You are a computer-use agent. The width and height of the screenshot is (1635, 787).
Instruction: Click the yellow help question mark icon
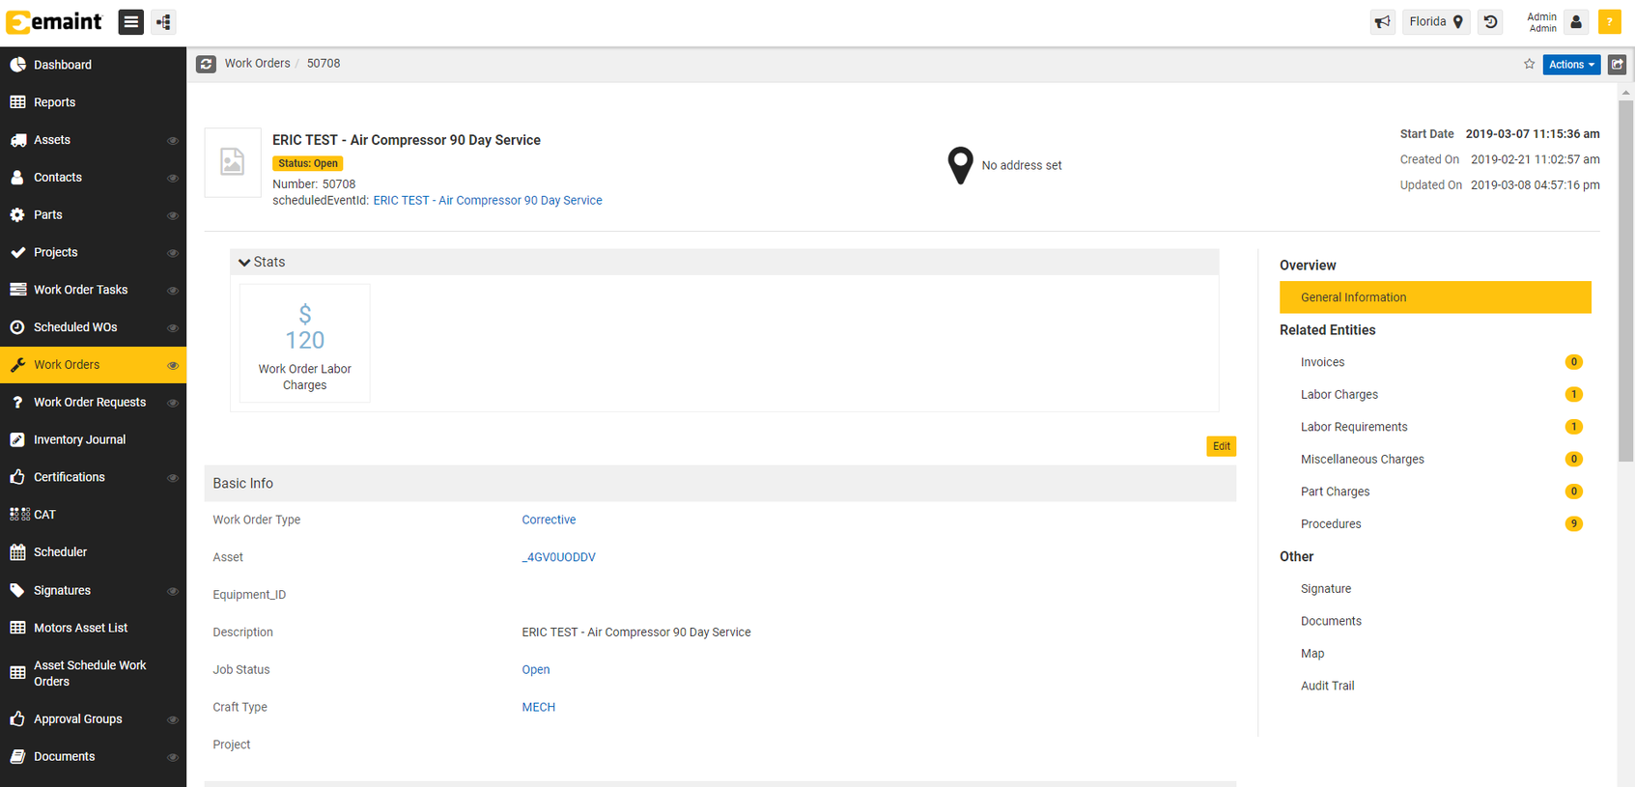point(1609,21)
